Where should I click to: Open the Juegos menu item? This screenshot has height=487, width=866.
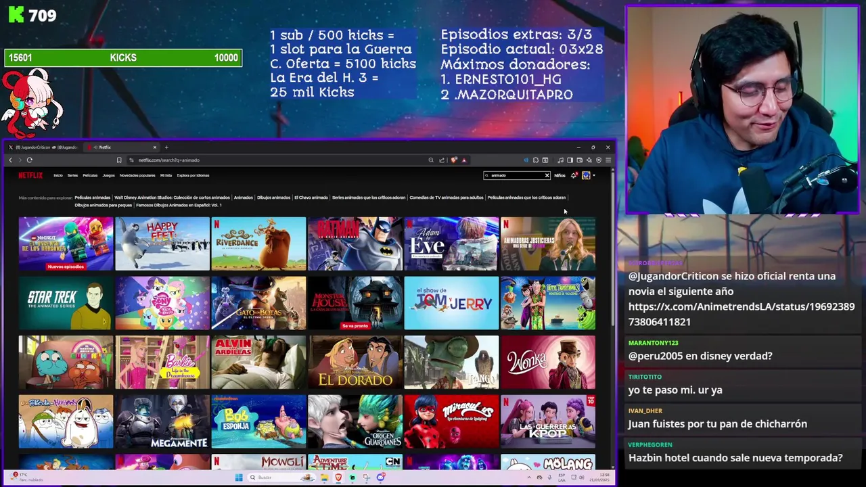pyautogui.click(x=108, y=175)
